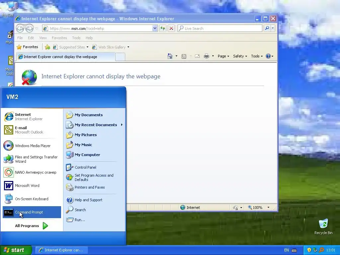The width and height of the screenshot is (340, 255).
Task: Click the Read Mail envelope icon
Action: (x=197, y=56)
